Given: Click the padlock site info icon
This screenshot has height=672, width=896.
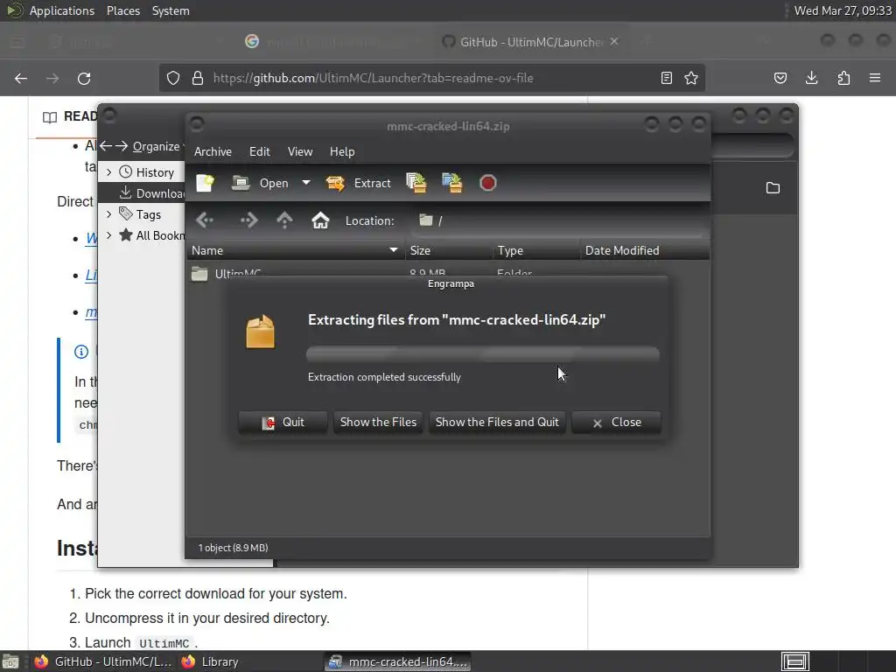Looking at the screenshot, I should pyautogui.click(x=198, y=78).
